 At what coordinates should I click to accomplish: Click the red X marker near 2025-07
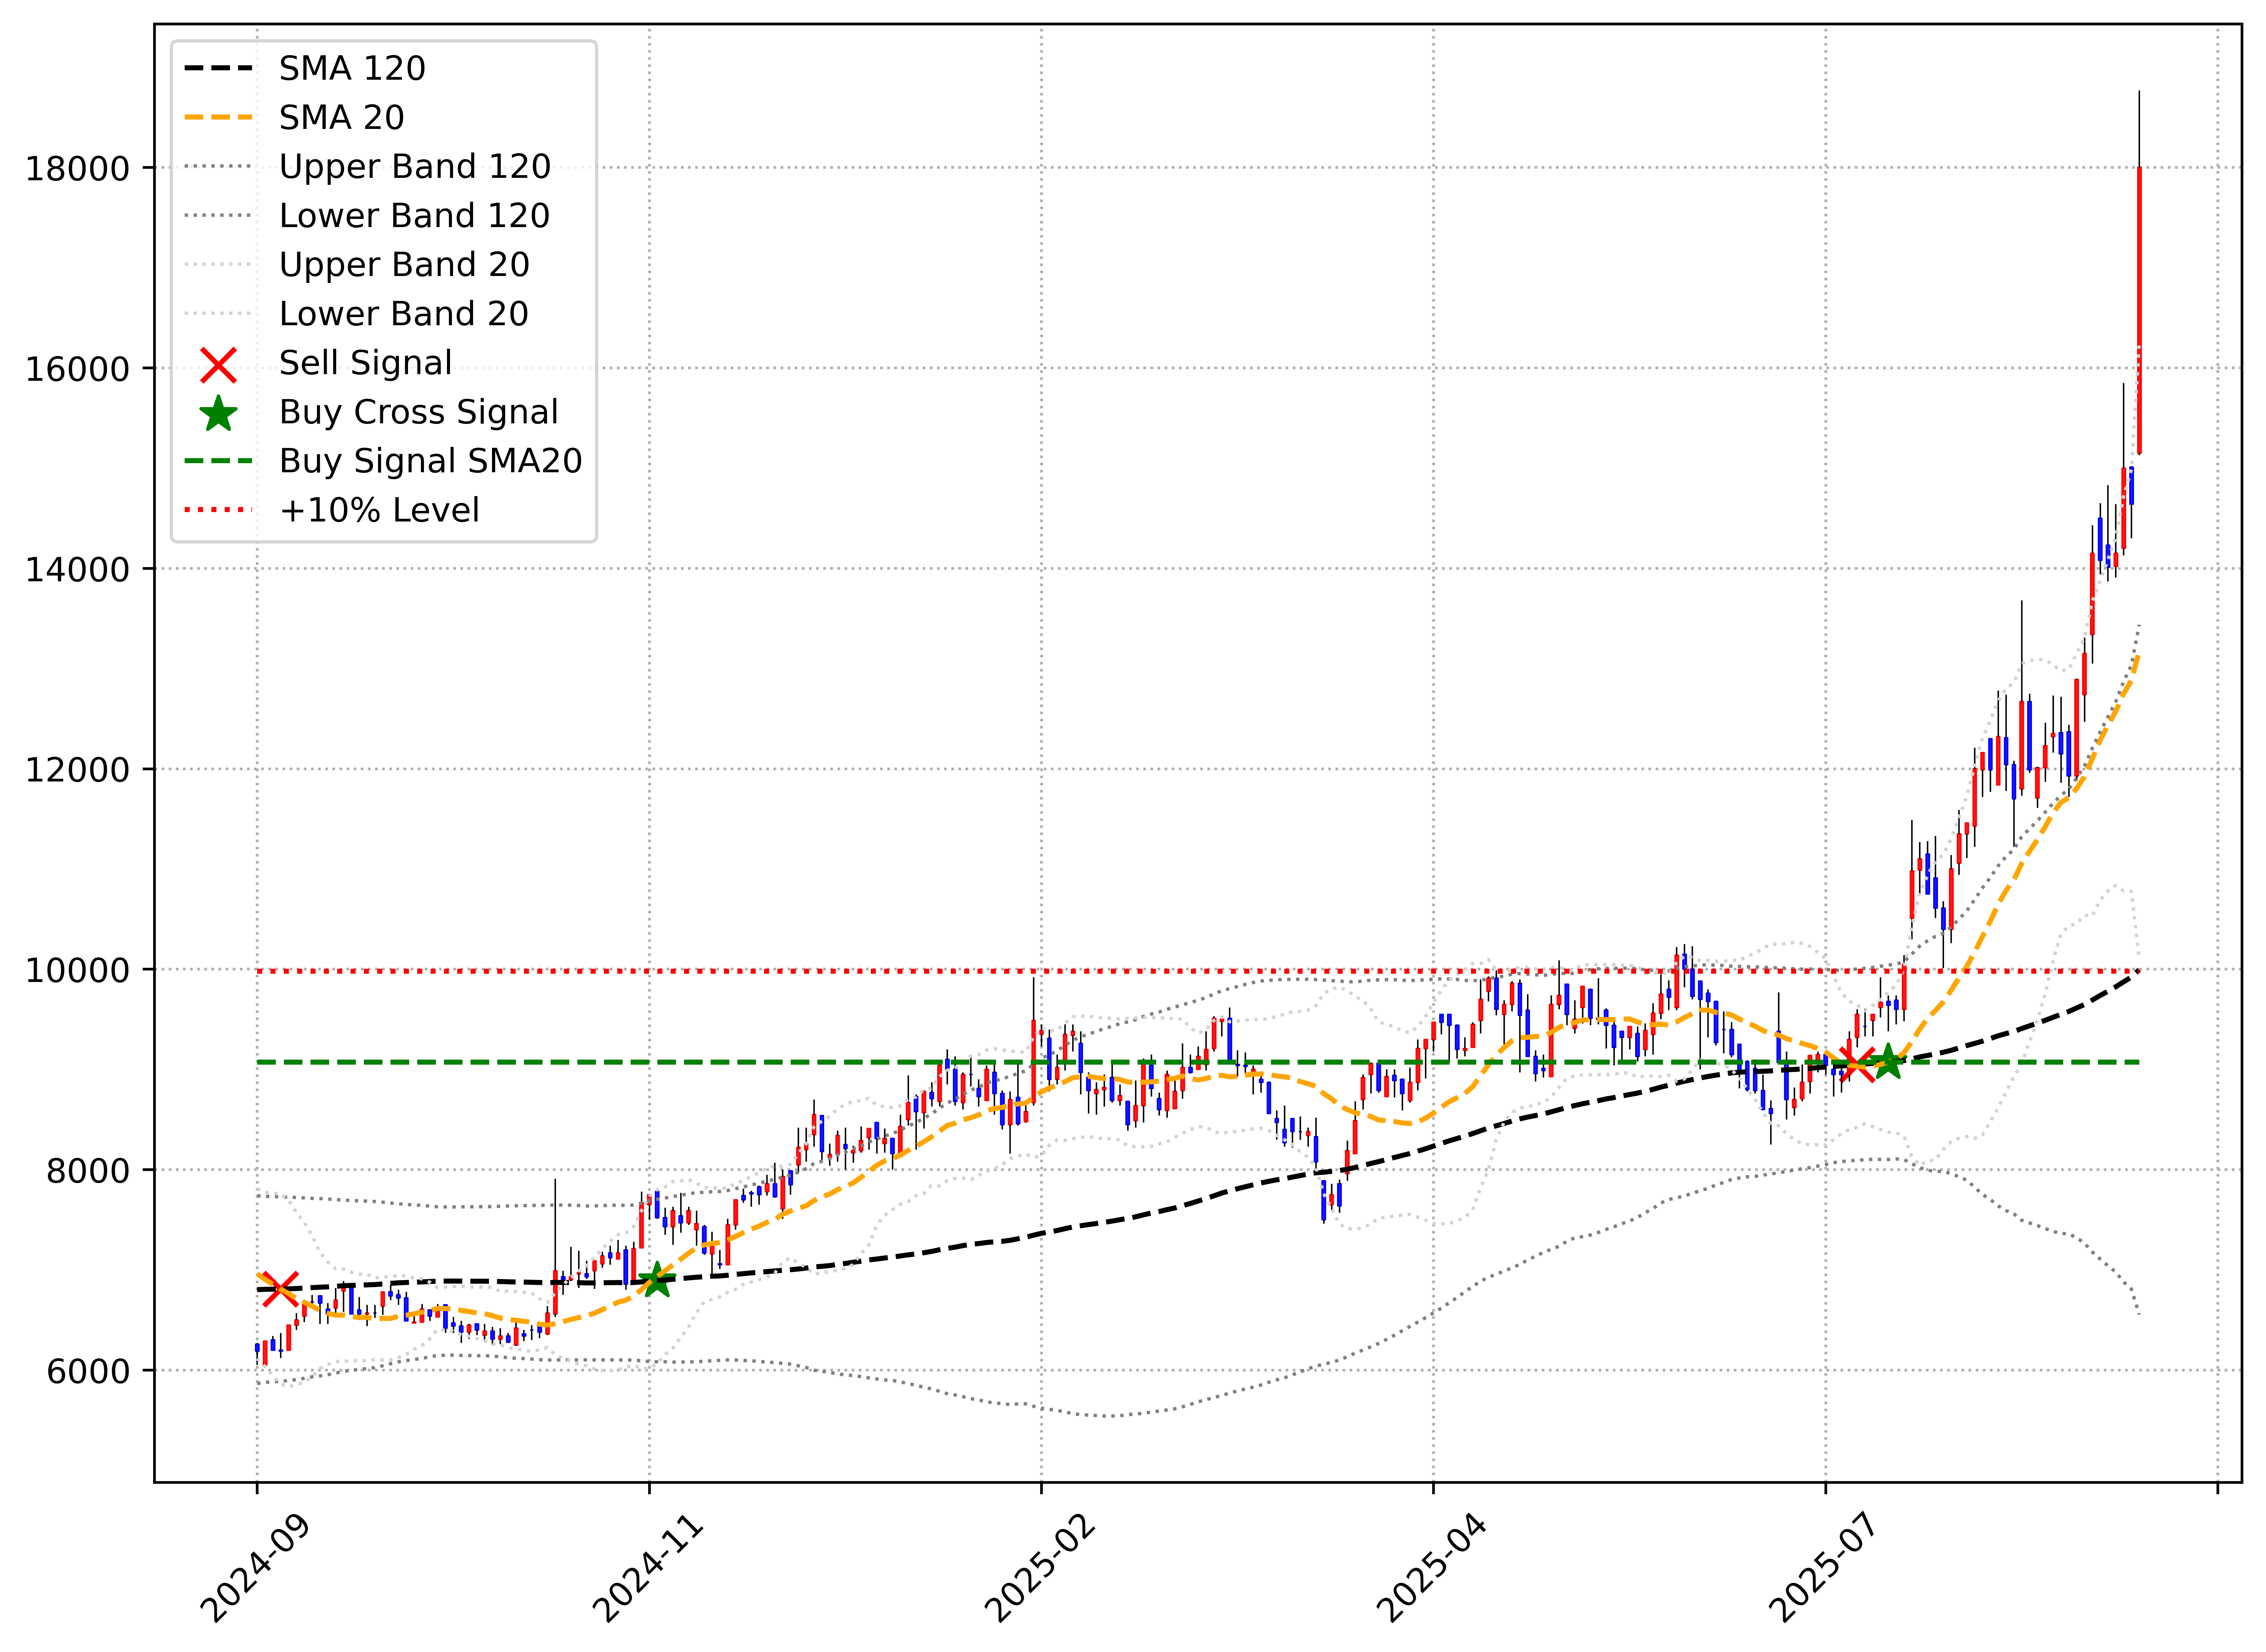tap(1857, 1065)
